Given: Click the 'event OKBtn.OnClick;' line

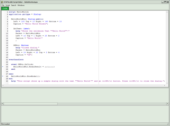Looking at the screenshot, I should tap(22, 64).
